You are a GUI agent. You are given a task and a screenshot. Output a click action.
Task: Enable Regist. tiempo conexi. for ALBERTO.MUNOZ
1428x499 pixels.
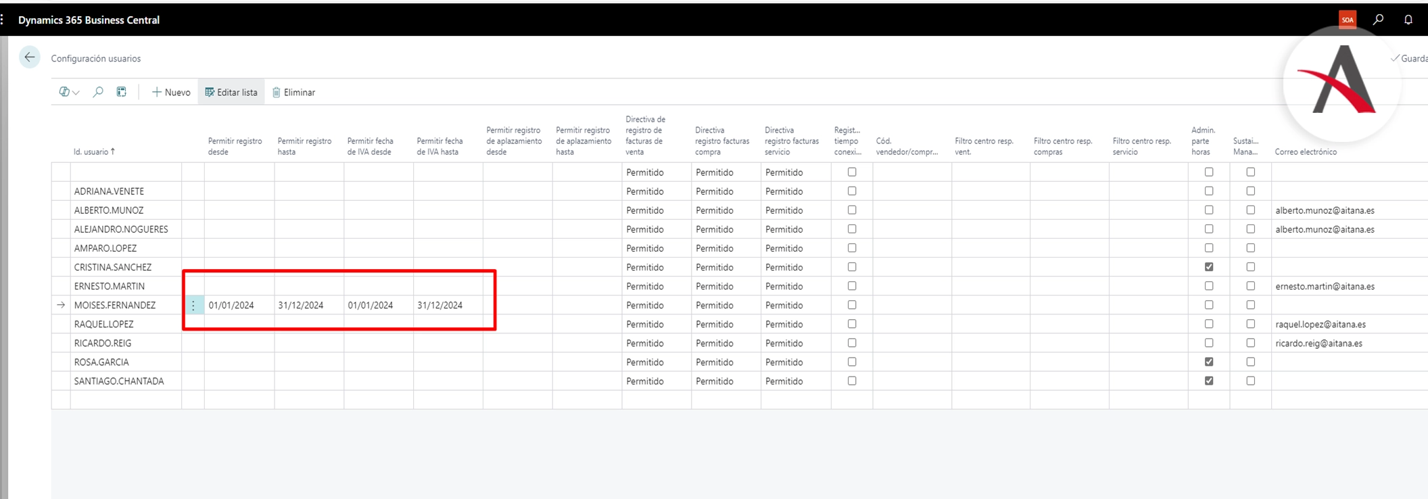click(x=852, y=210)
